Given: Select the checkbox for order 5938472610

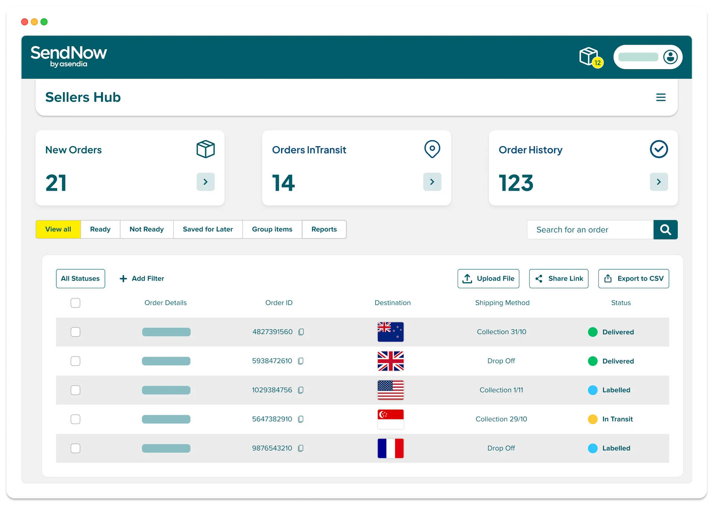Looking at the screenshot, I should 76,361.
